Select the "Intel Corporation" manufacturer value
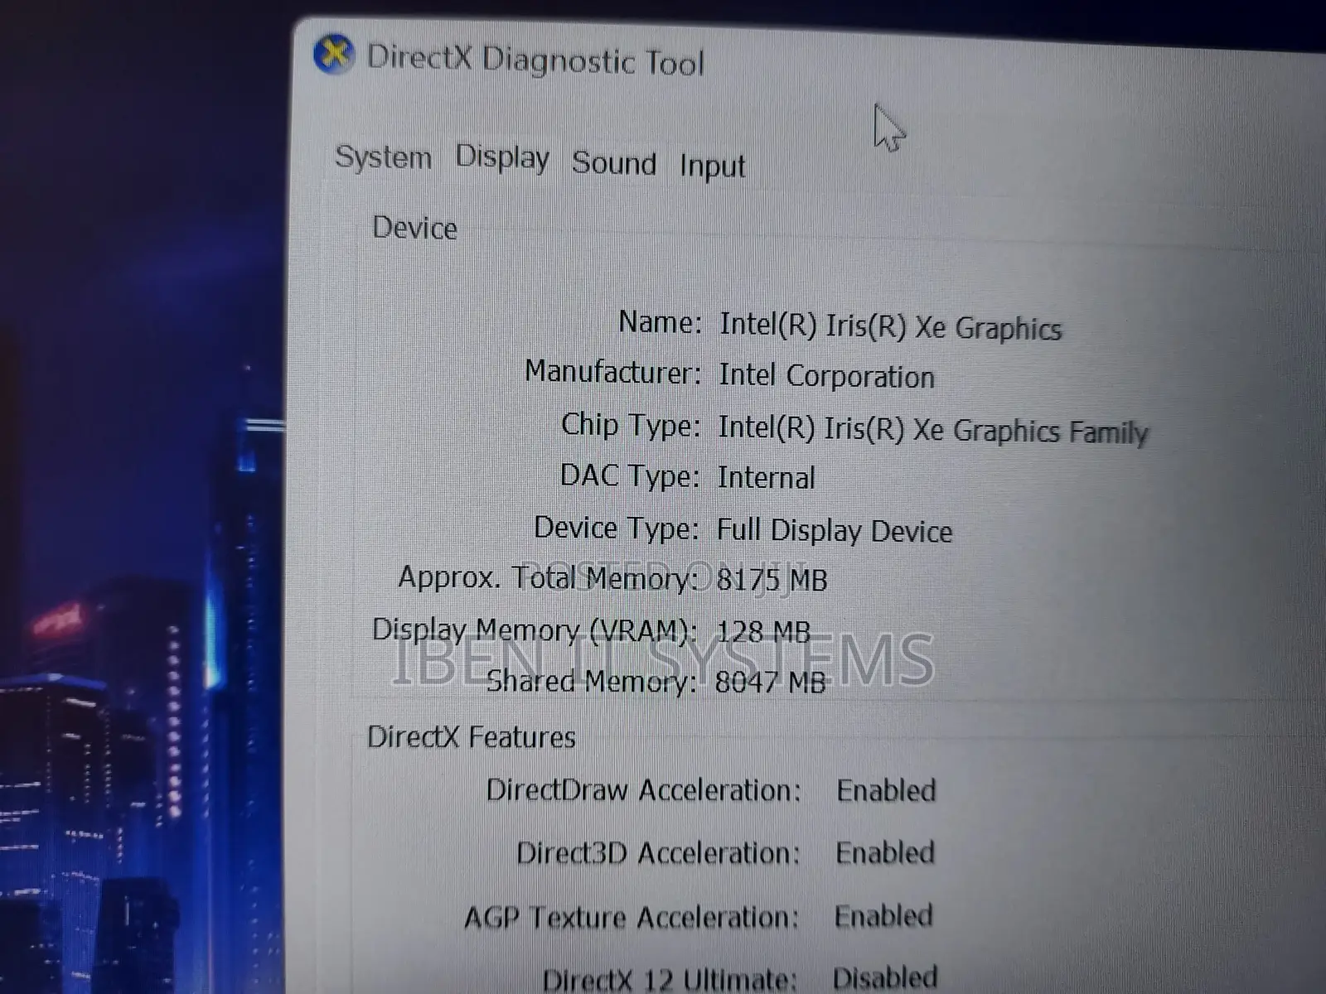This screenshot has height=994, width=1326. tap(826, 376)
